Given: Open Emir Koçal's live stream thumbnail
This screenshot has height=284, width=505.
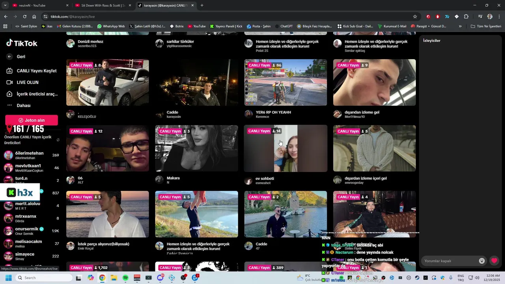Looking at the screenshot, I should [107, 214].
